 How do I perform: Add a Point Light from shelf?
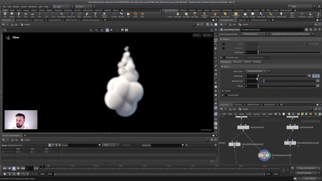pos(178,15)
